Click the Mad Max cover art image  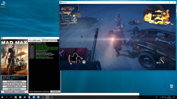click(x=14, y=57)
